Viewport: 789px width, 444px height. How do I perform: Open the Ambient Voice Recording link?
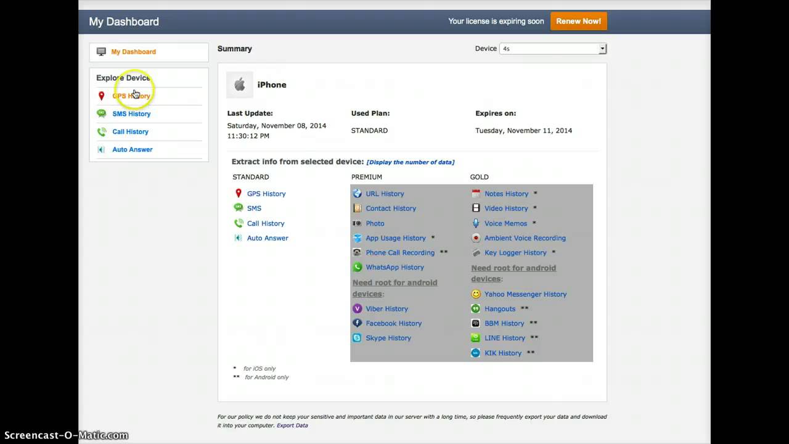pyautogui.click(x=525, y=238)
